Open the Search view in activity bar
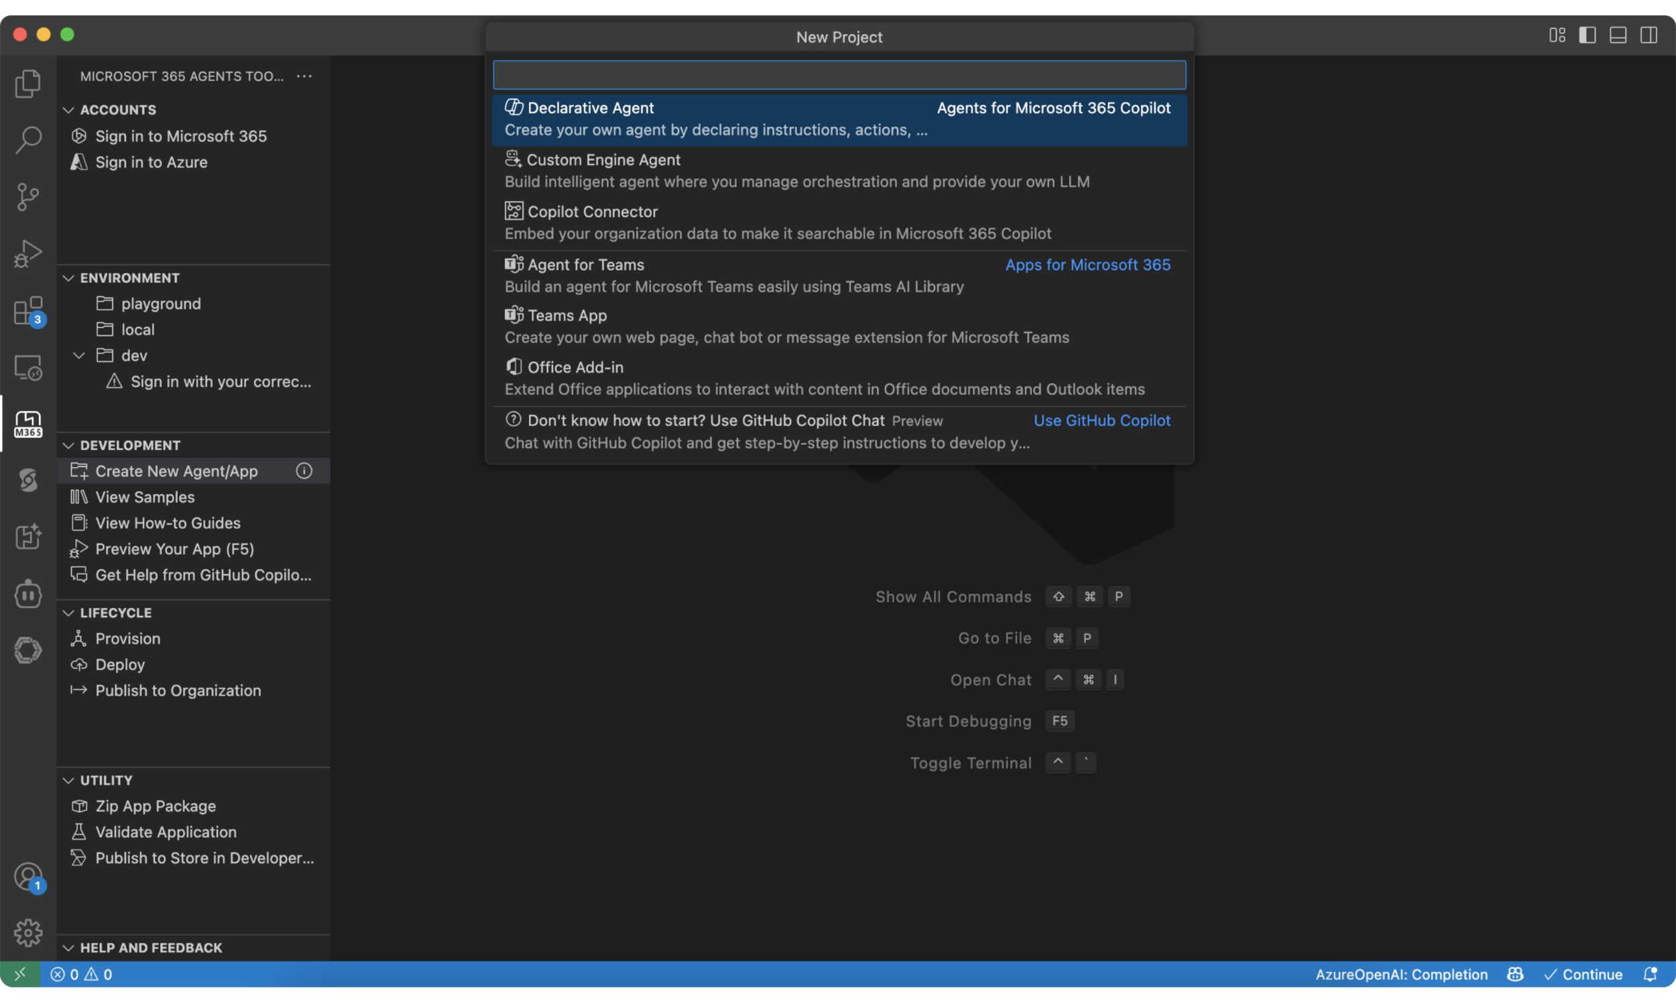This screenshot has height=1000, width=1676. pos(27,139)
